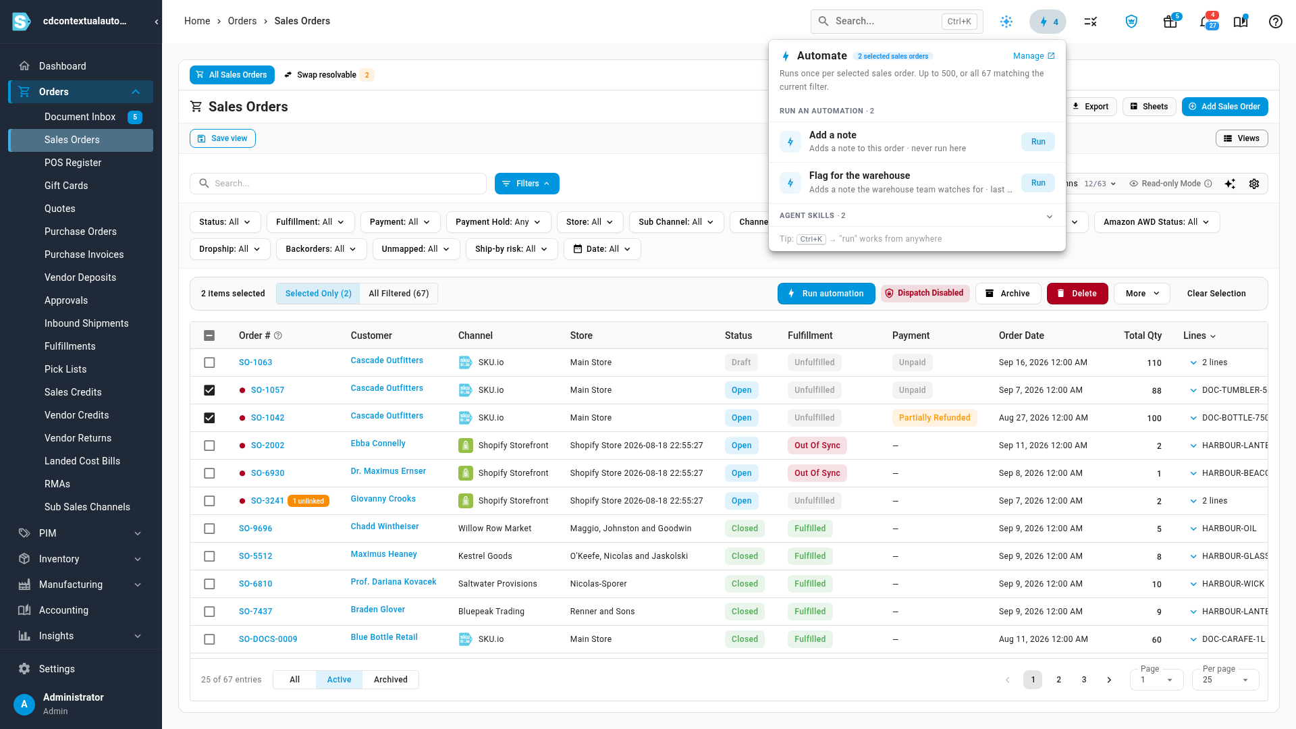Screen dimensions: 1296x729
Task: Click the shield icon in top bar
Action: pyautogui.click(x=1132, y=22)
